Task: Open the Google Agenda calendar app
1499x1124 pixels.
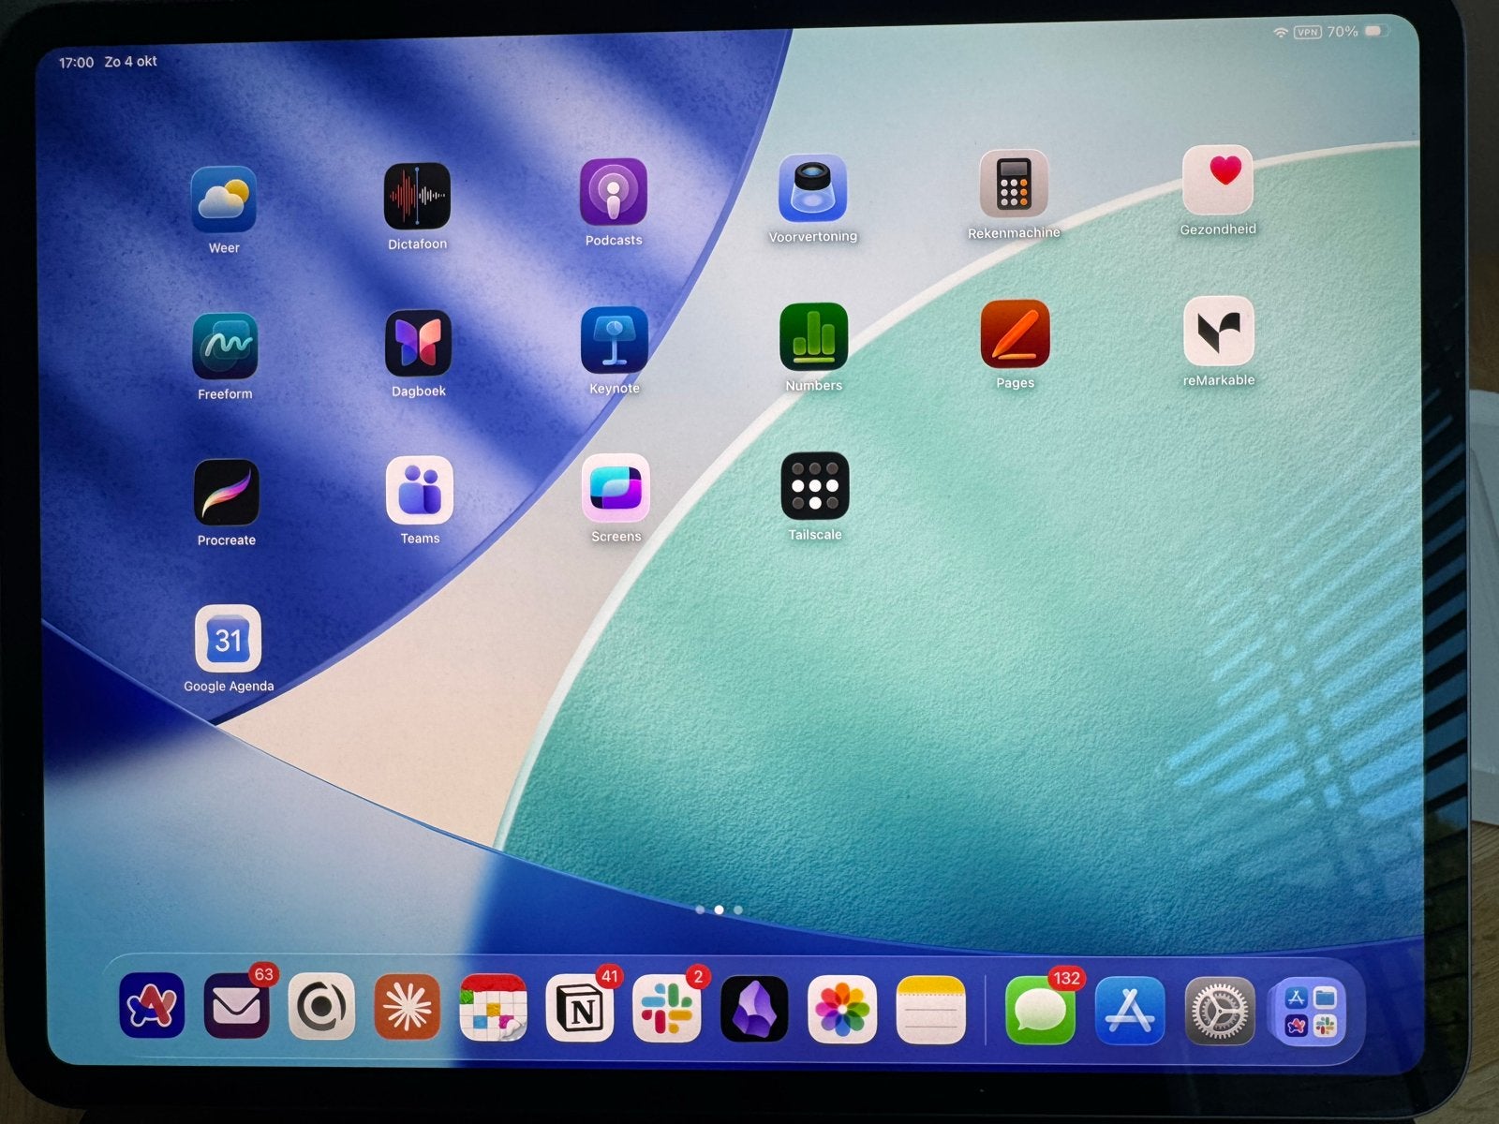Action: [x=228, y=639]
